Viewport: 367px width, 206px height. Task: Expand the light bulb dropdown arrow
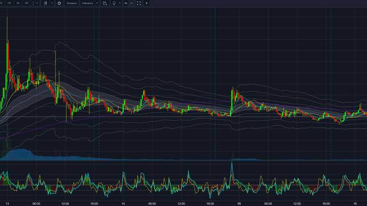tap(120, 3)
